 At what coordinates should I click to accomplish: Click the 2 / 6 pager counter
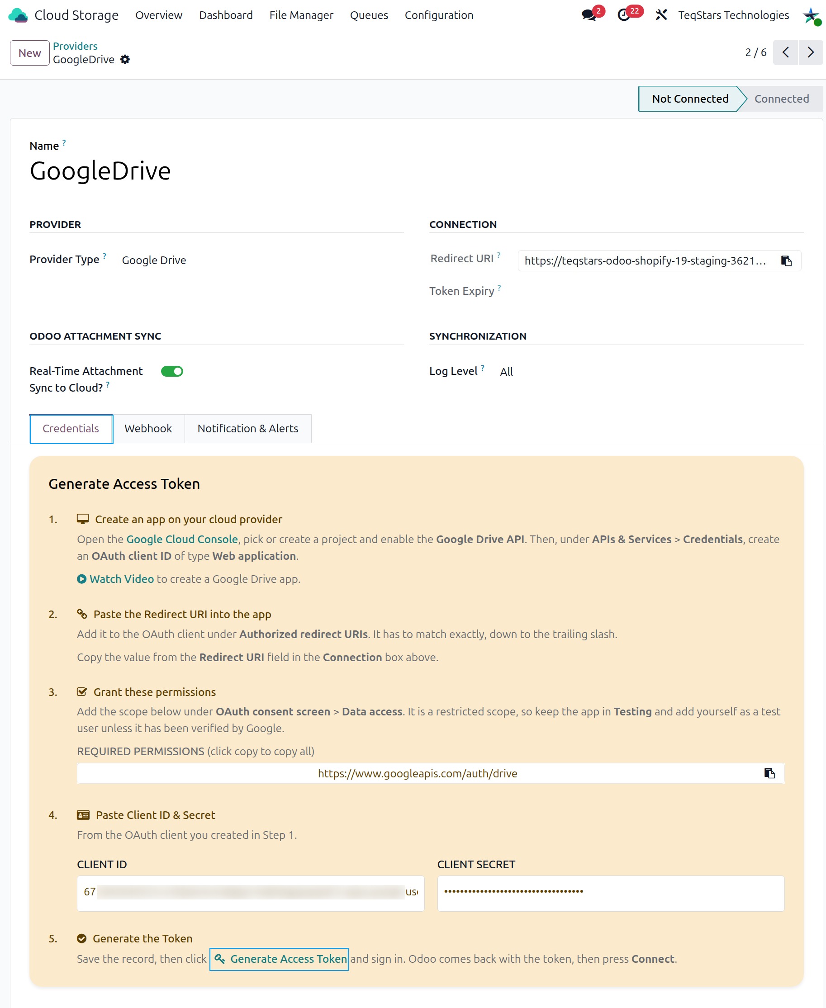[x=755, y=52]
